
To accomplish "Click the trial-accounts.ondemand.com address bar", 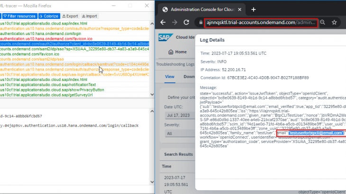I will 261,22.
